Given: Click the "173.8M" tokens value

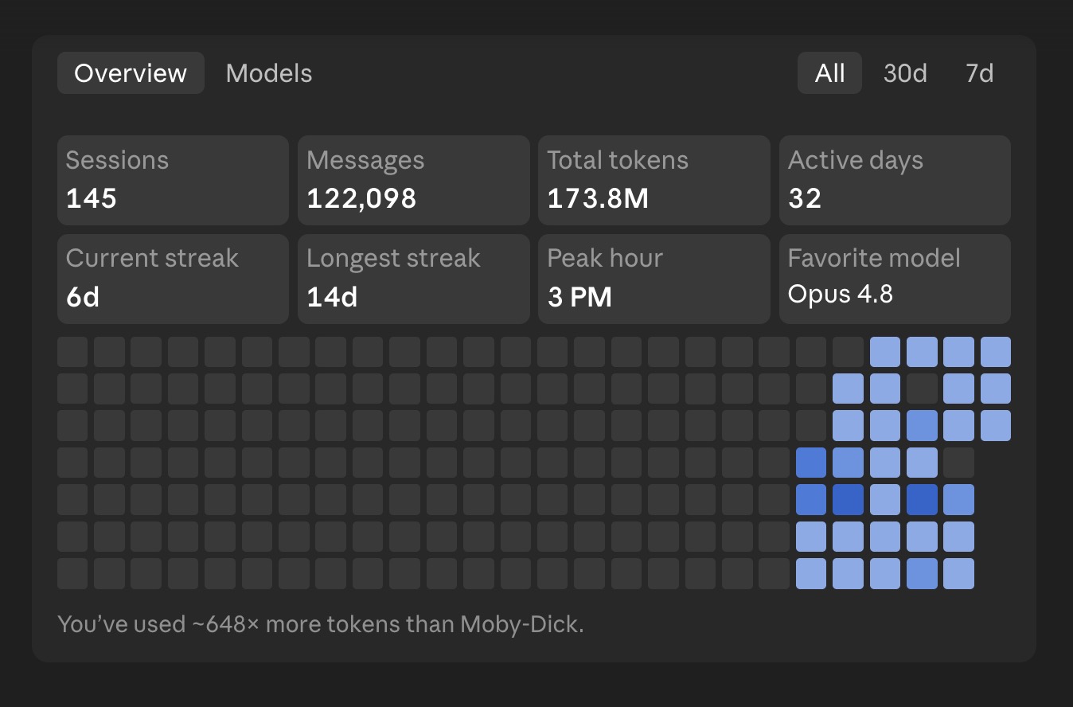Looking at the screenshot, I should [x=598, y=198].
